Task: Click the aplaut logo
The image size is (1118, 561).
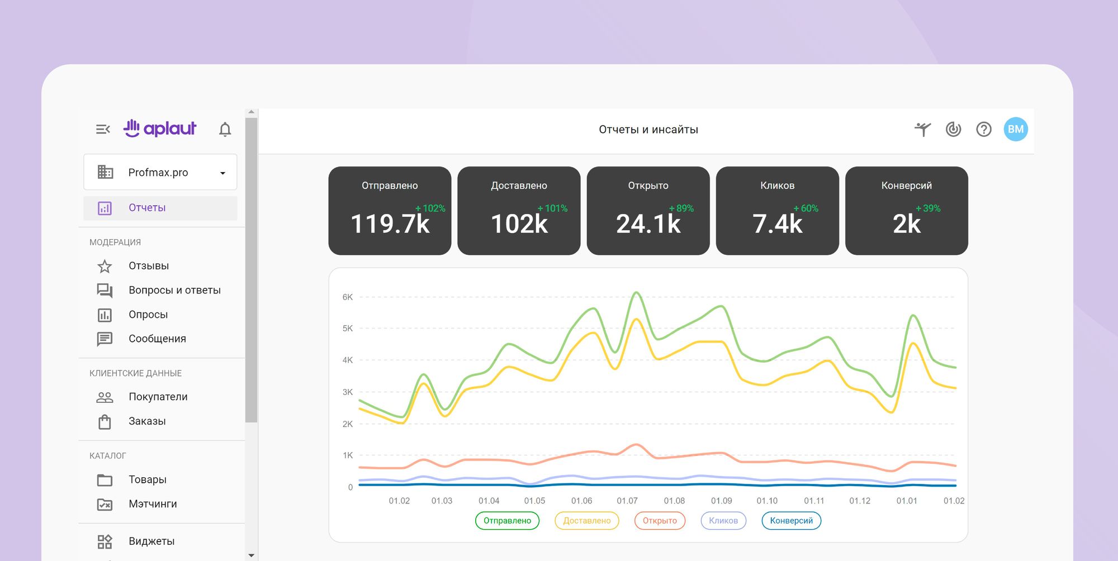Action: [160, 129]
